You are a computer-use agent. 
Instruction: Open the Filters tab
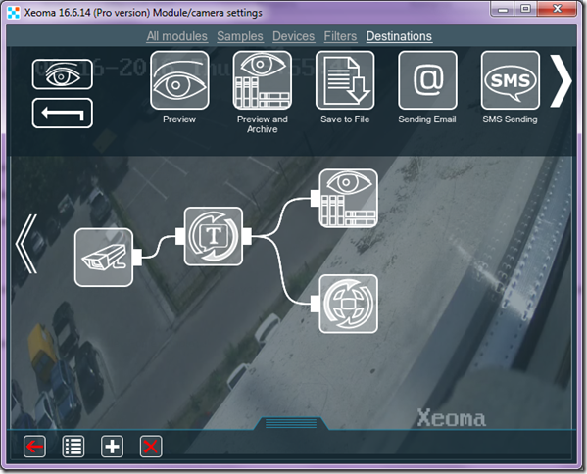[x=340, y=36]
